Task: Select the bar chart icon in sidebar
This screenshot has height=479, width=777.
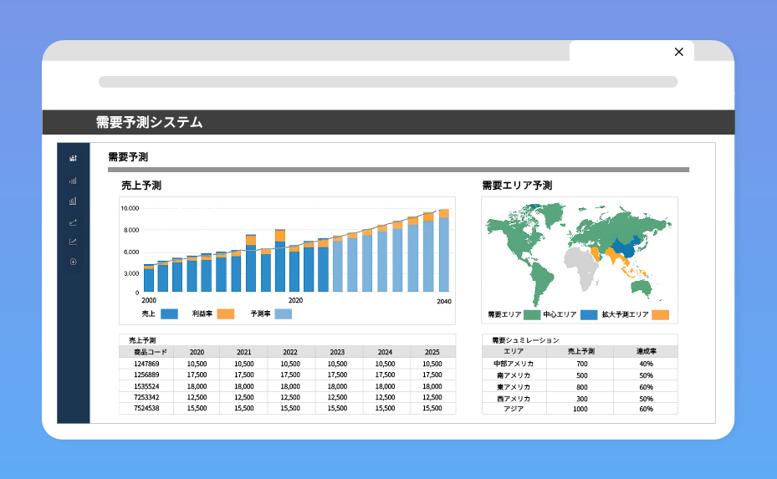Action: (x=73, y=201)
